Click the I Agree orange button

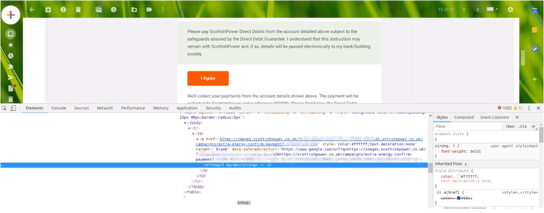point(208,78)
